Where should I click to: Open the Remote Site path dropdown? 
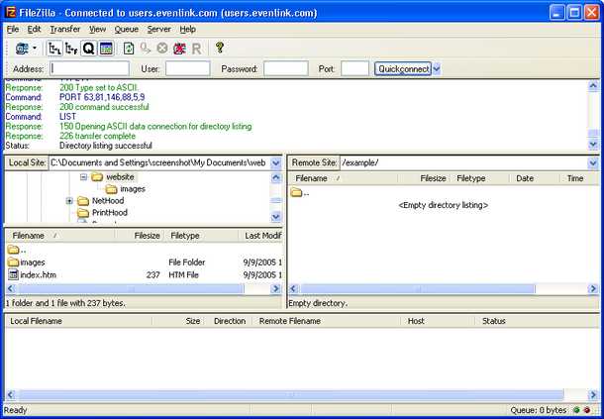click(x=593, y=163)
